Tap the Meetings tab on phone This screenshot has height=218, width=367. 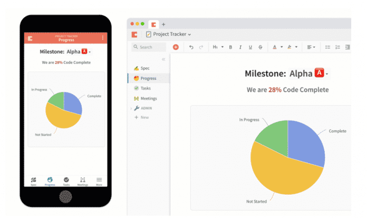coord(83,181)
